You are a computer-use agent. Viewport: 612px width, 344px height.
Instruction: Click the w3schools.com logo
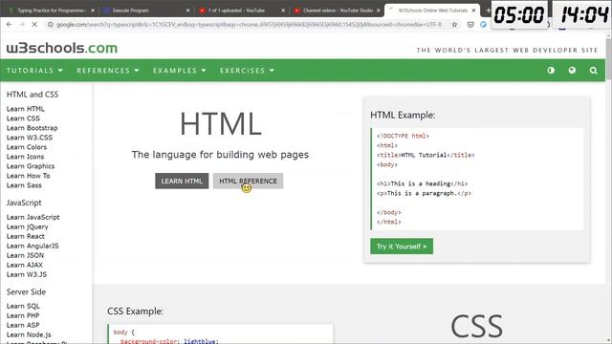[x=61, y=48]
